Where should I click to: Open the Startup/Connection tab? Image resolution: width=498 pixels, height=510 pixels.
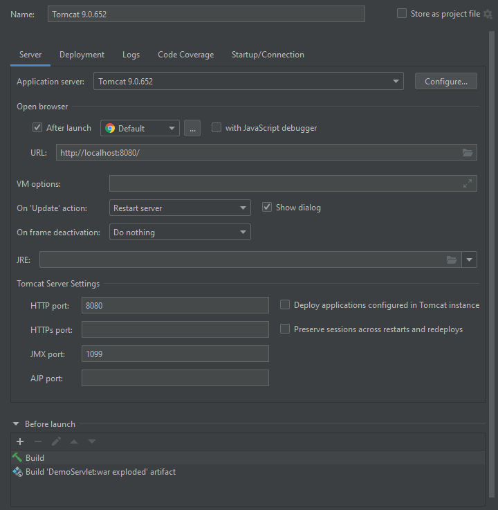point(268,55)
